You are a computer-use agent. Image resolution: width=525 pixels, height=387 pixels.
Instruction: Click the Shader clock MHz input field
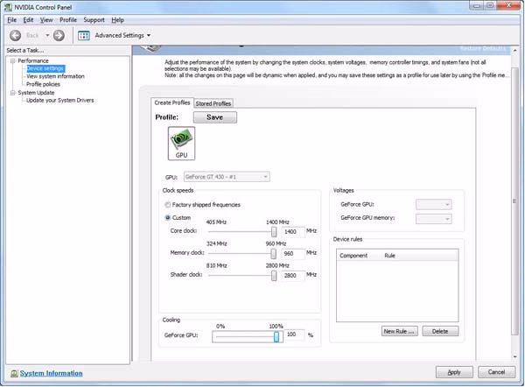tap(293, 276)
